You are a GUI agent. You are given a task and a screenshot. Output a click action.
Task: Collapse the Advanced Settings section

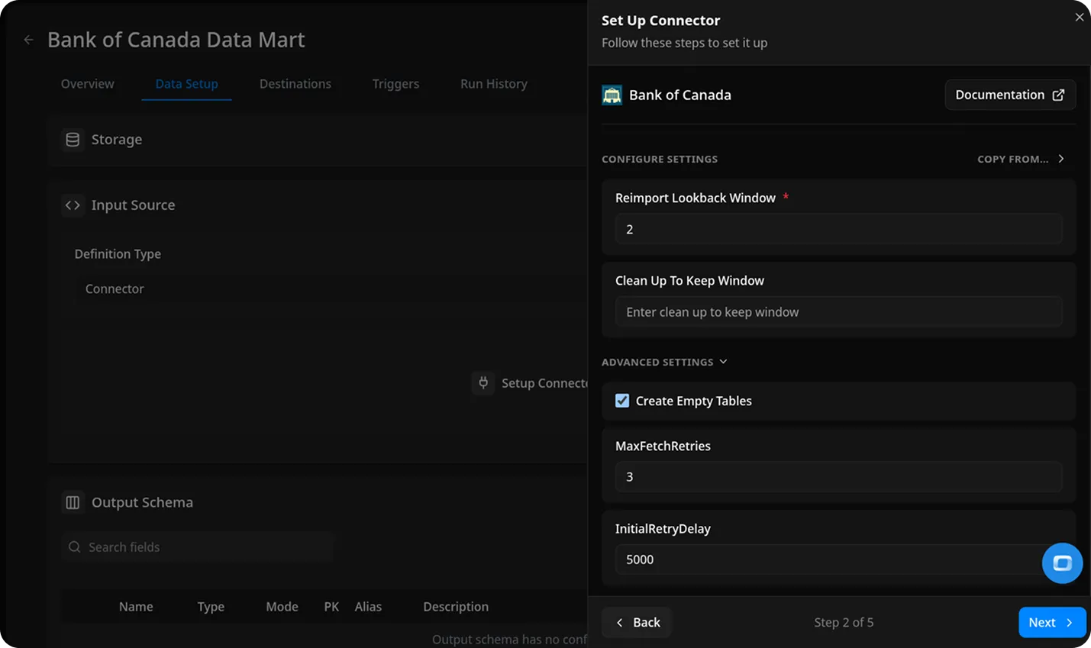664,362
